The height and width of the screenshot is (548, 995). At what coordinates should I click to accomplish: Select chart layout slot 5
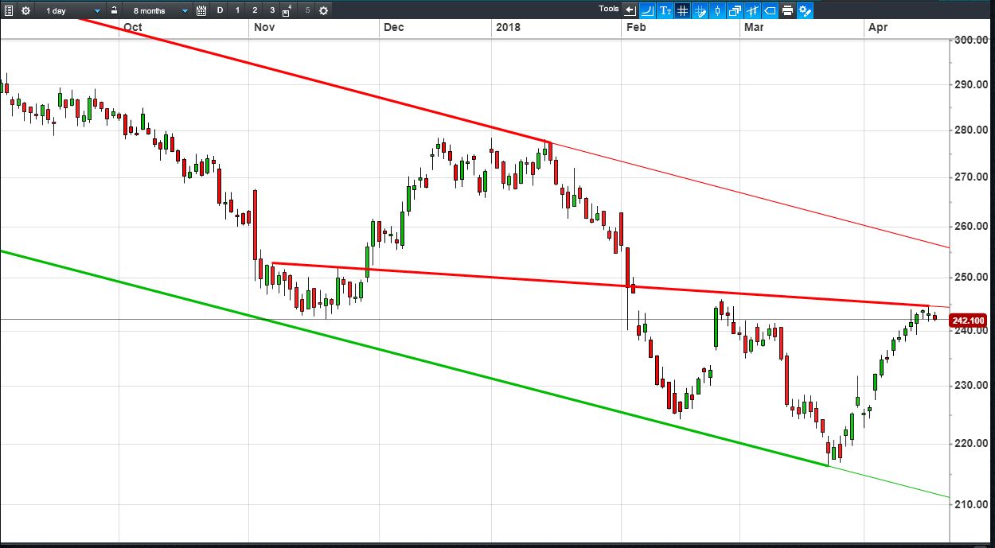[x=307, y=10]
